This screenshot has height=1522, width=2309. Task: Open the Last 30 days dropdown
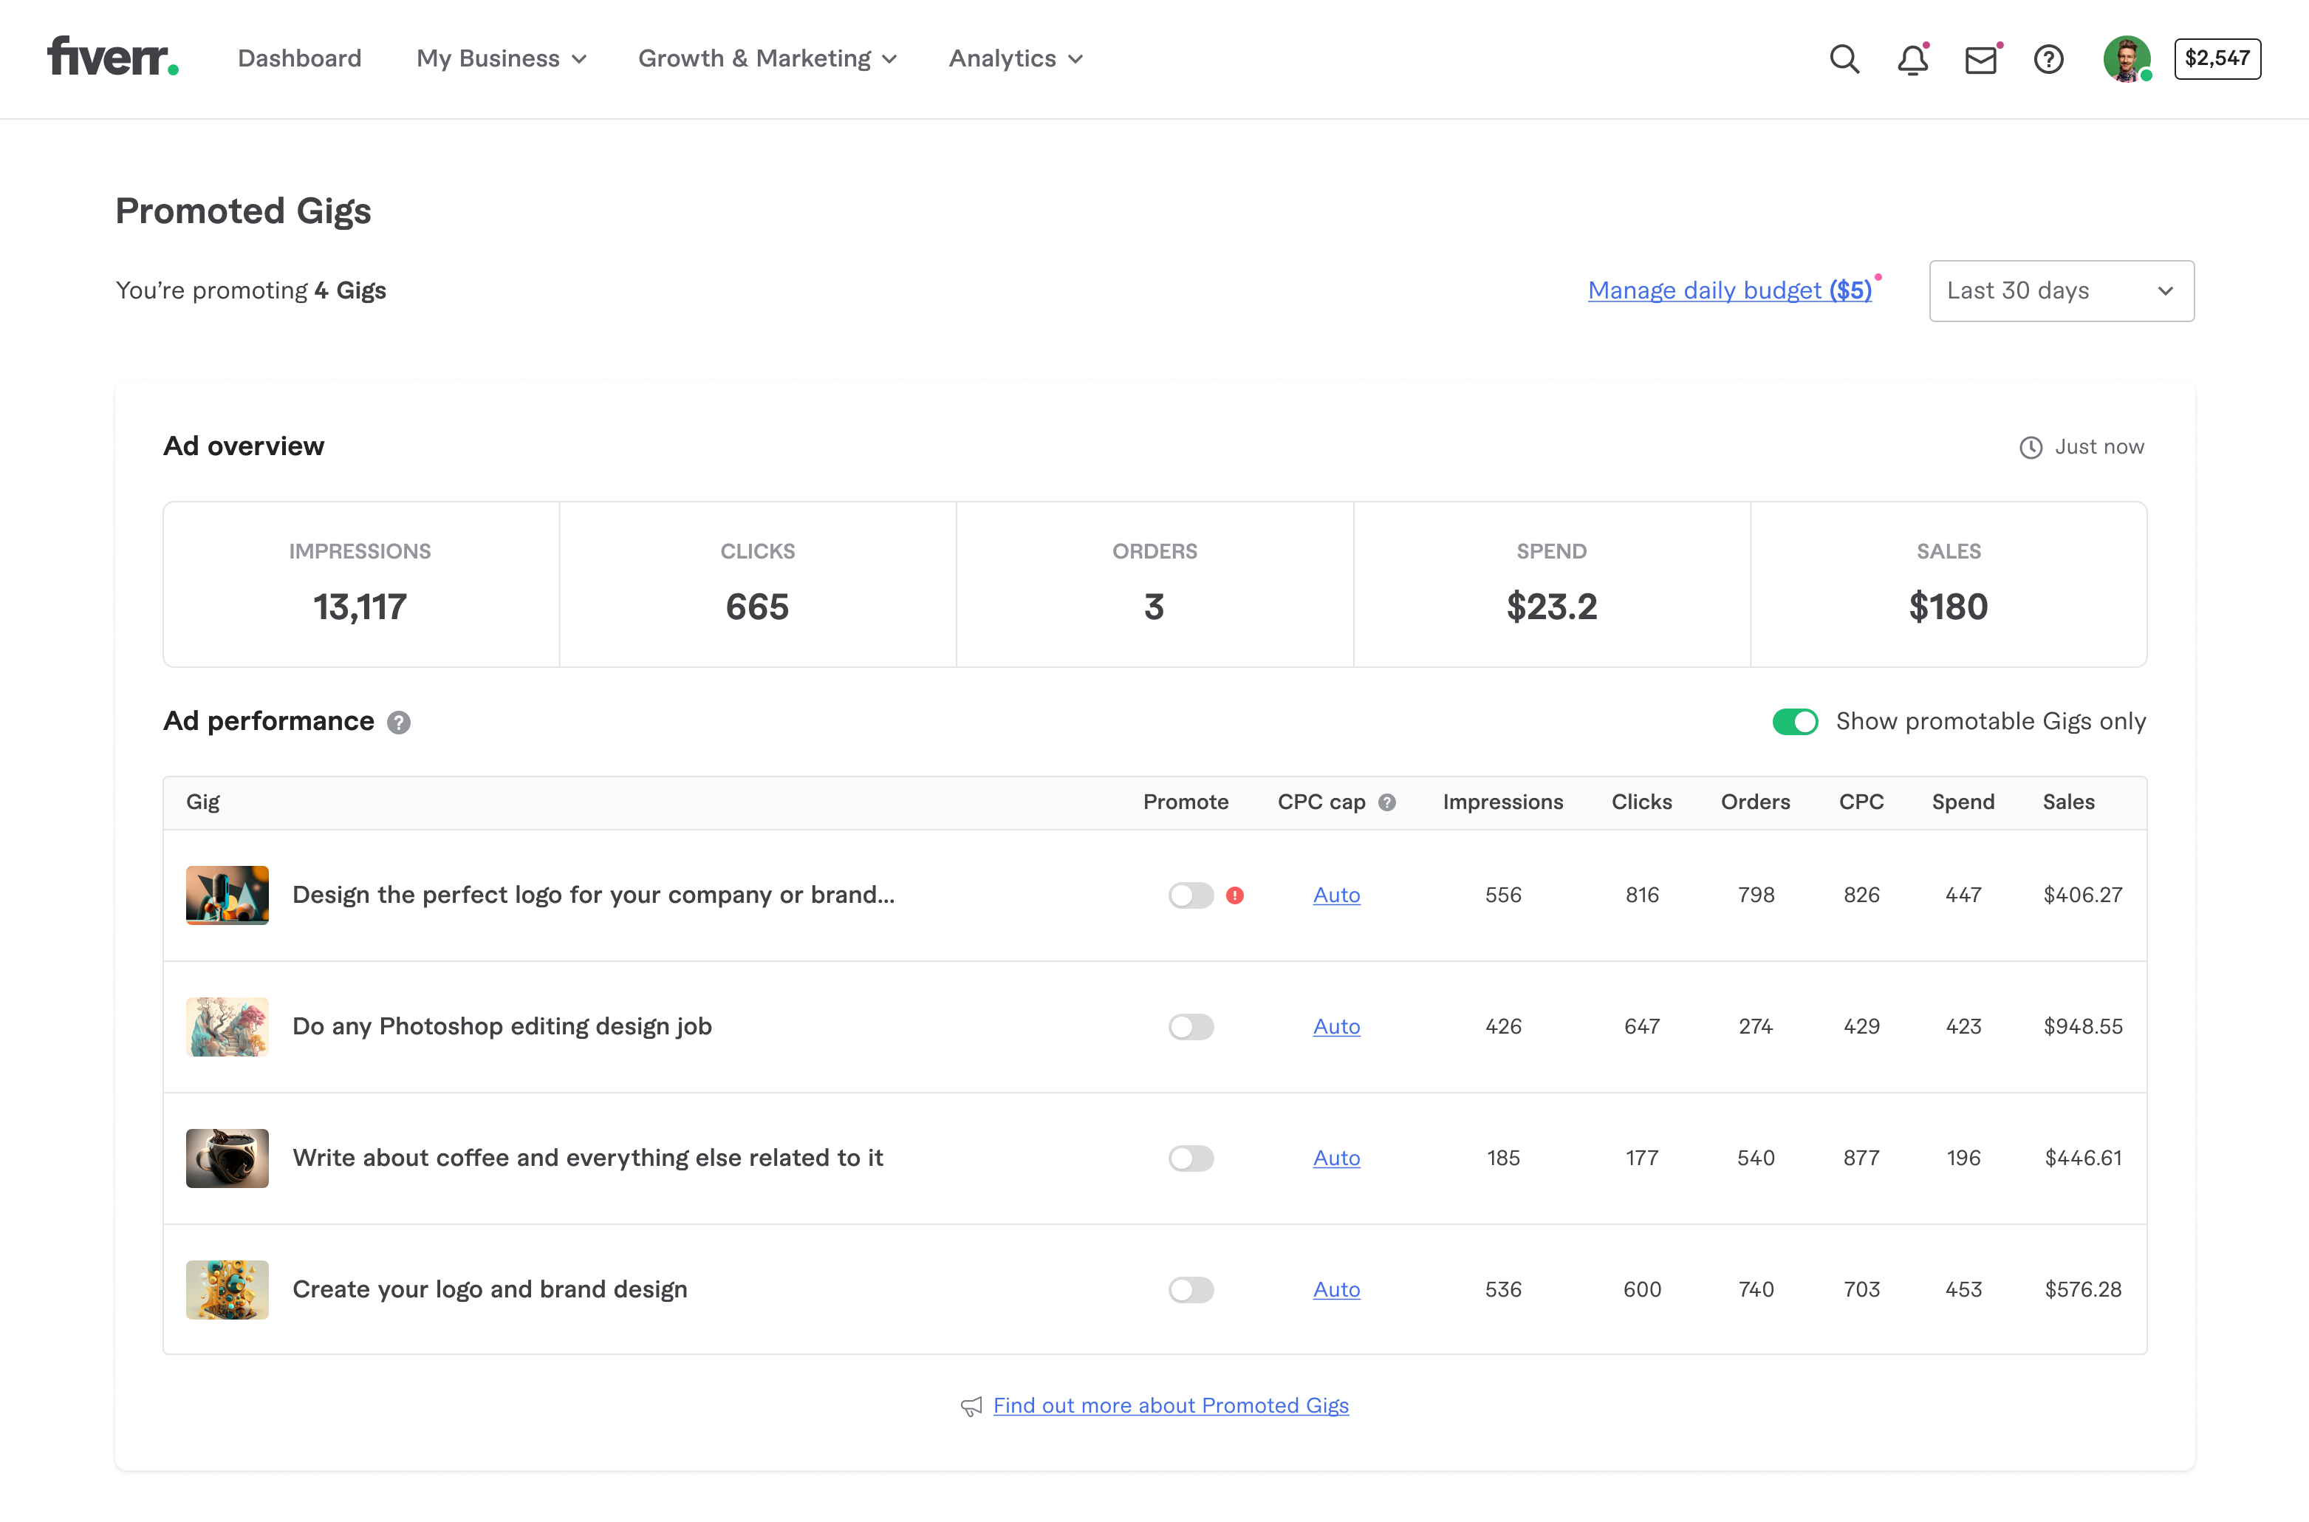point(2061,290)
